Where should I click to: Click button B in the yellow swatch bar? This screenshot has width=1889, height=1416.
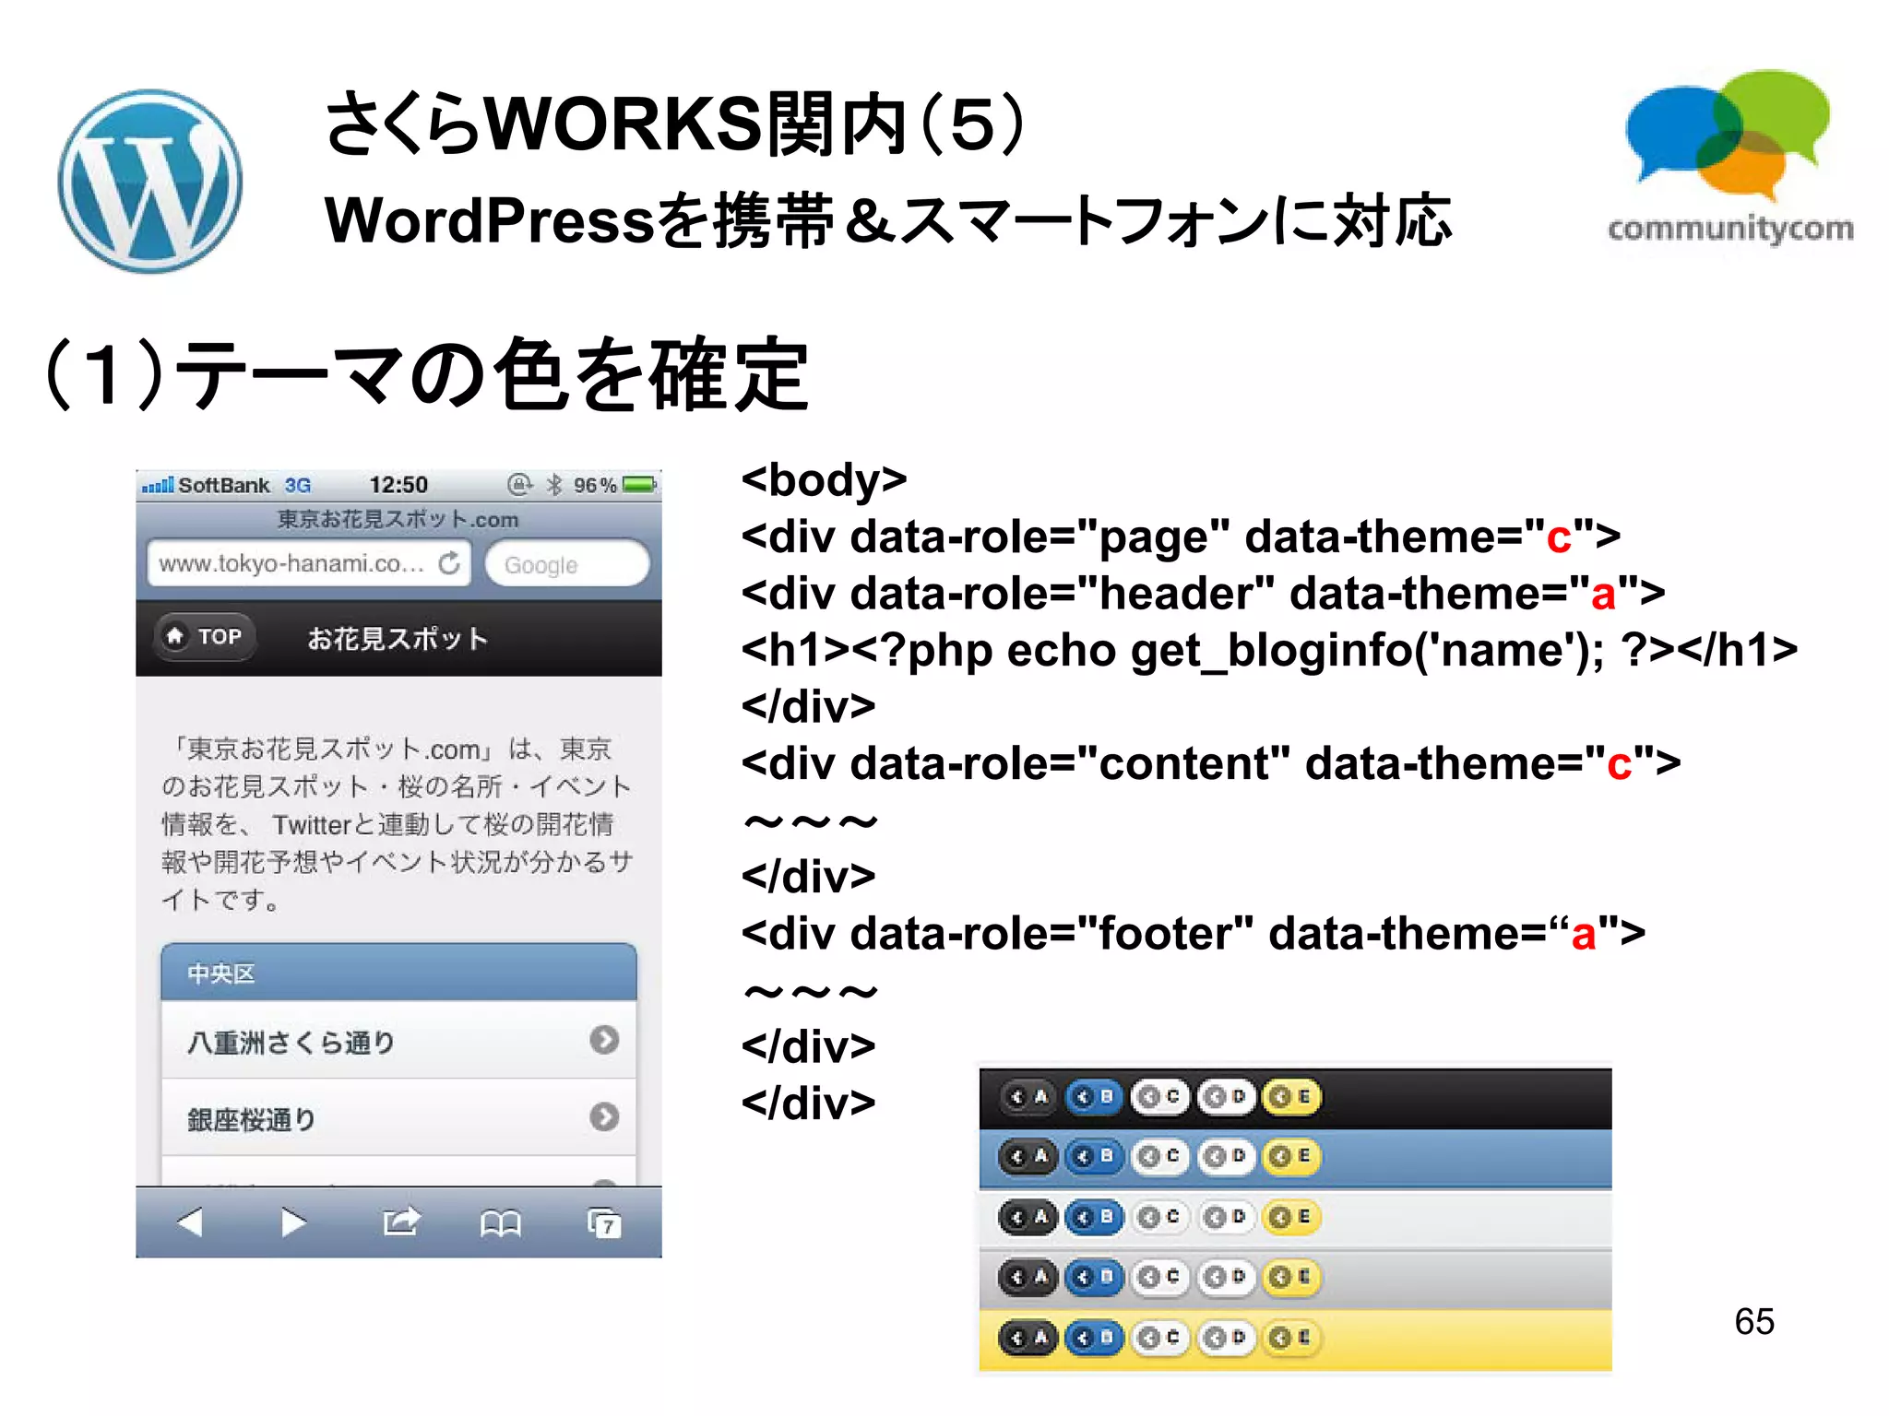1095,1338
